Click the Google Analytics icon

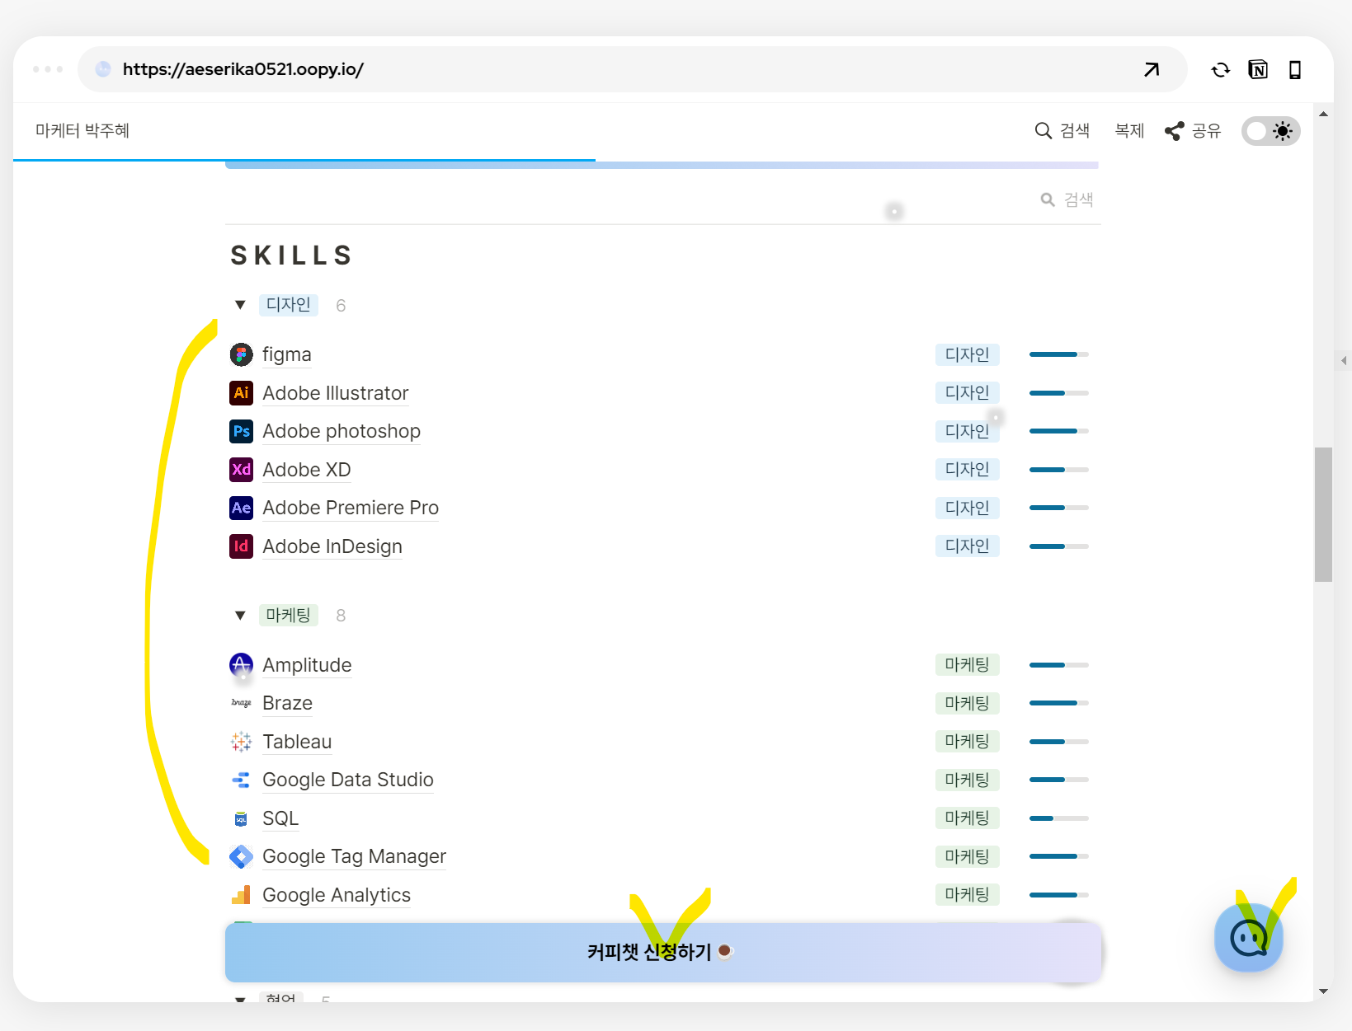click(241, 895)
